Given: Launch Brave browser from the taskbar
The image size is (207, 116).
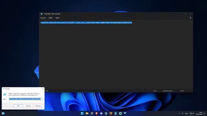Looking at the screenshot, I should point(96,113).
